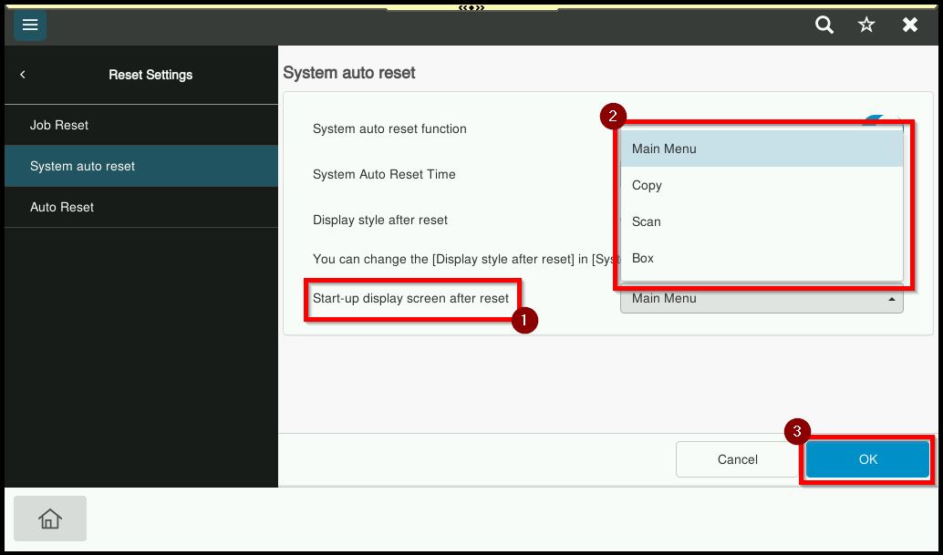Click the star favorites icon

click(866, 25)
